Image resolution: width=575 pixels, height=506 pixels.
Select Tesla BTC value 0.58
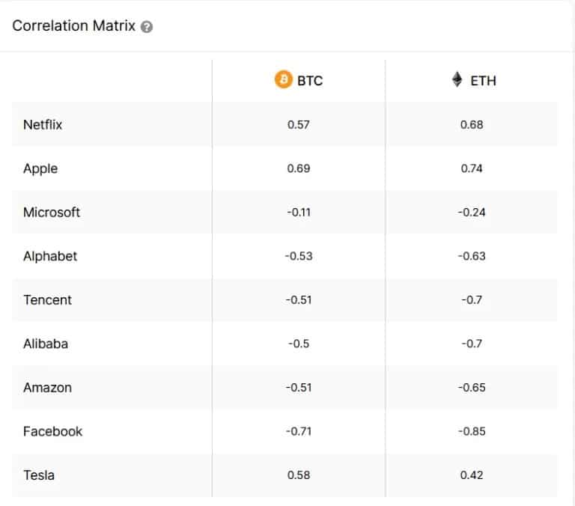(299, 475)
